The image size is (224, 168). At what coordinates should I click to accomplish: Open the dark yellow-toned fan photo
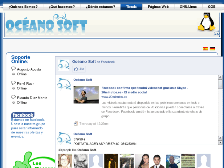[x=111, y=161]
